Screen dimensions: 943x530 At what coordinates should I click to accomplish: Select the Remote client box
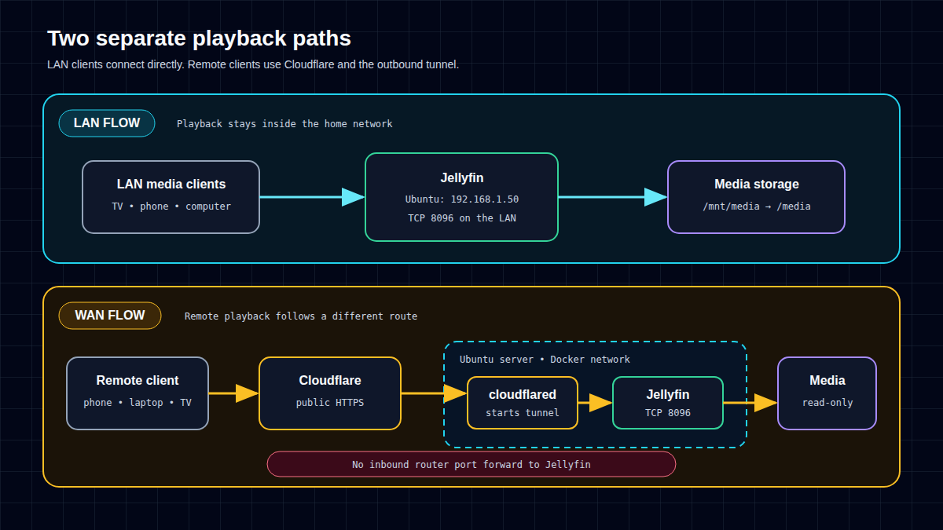coord(138,393)
